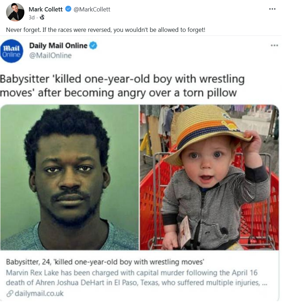This screenshot has width=283, height=303.
Task: Click link card title 'Babysitter, 24'
Action: click(105, 262)
